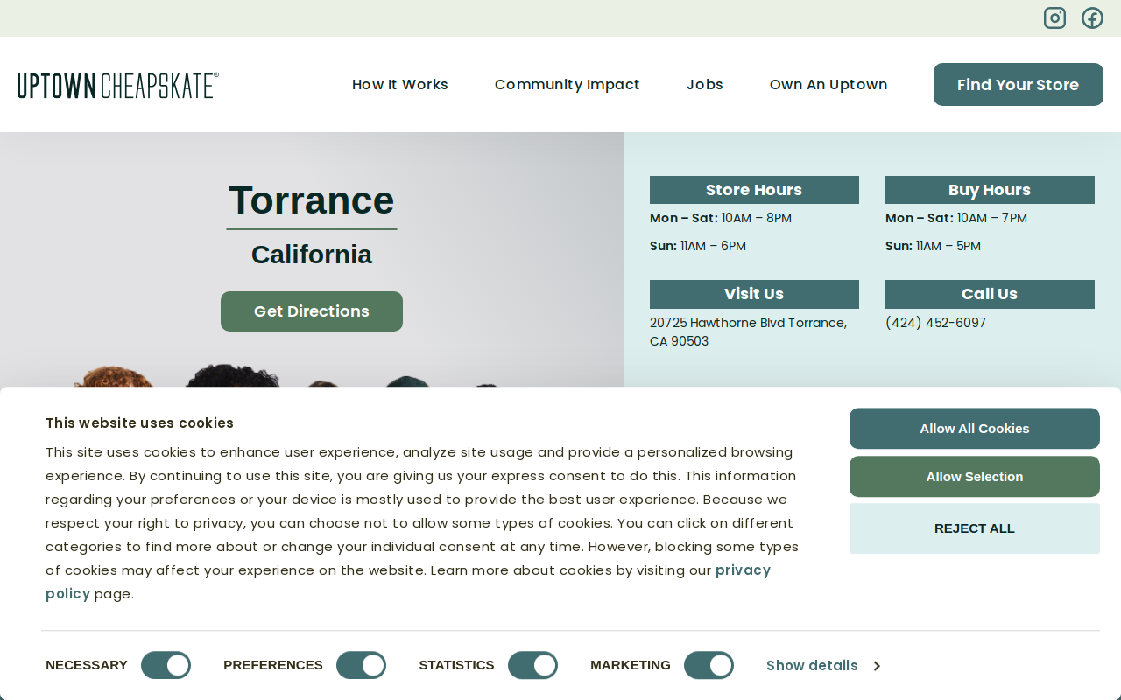
Task: Go to Community Impact page
Action: 568,84
